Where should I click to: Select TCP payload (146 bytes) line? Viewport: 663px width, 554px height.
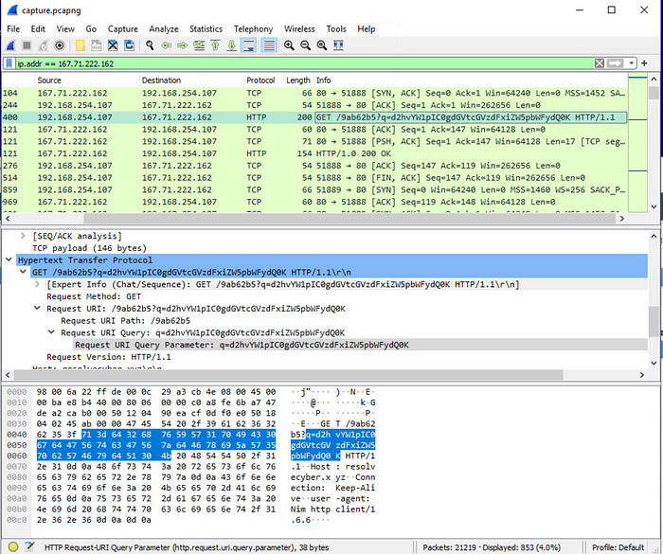click(90, 248)
